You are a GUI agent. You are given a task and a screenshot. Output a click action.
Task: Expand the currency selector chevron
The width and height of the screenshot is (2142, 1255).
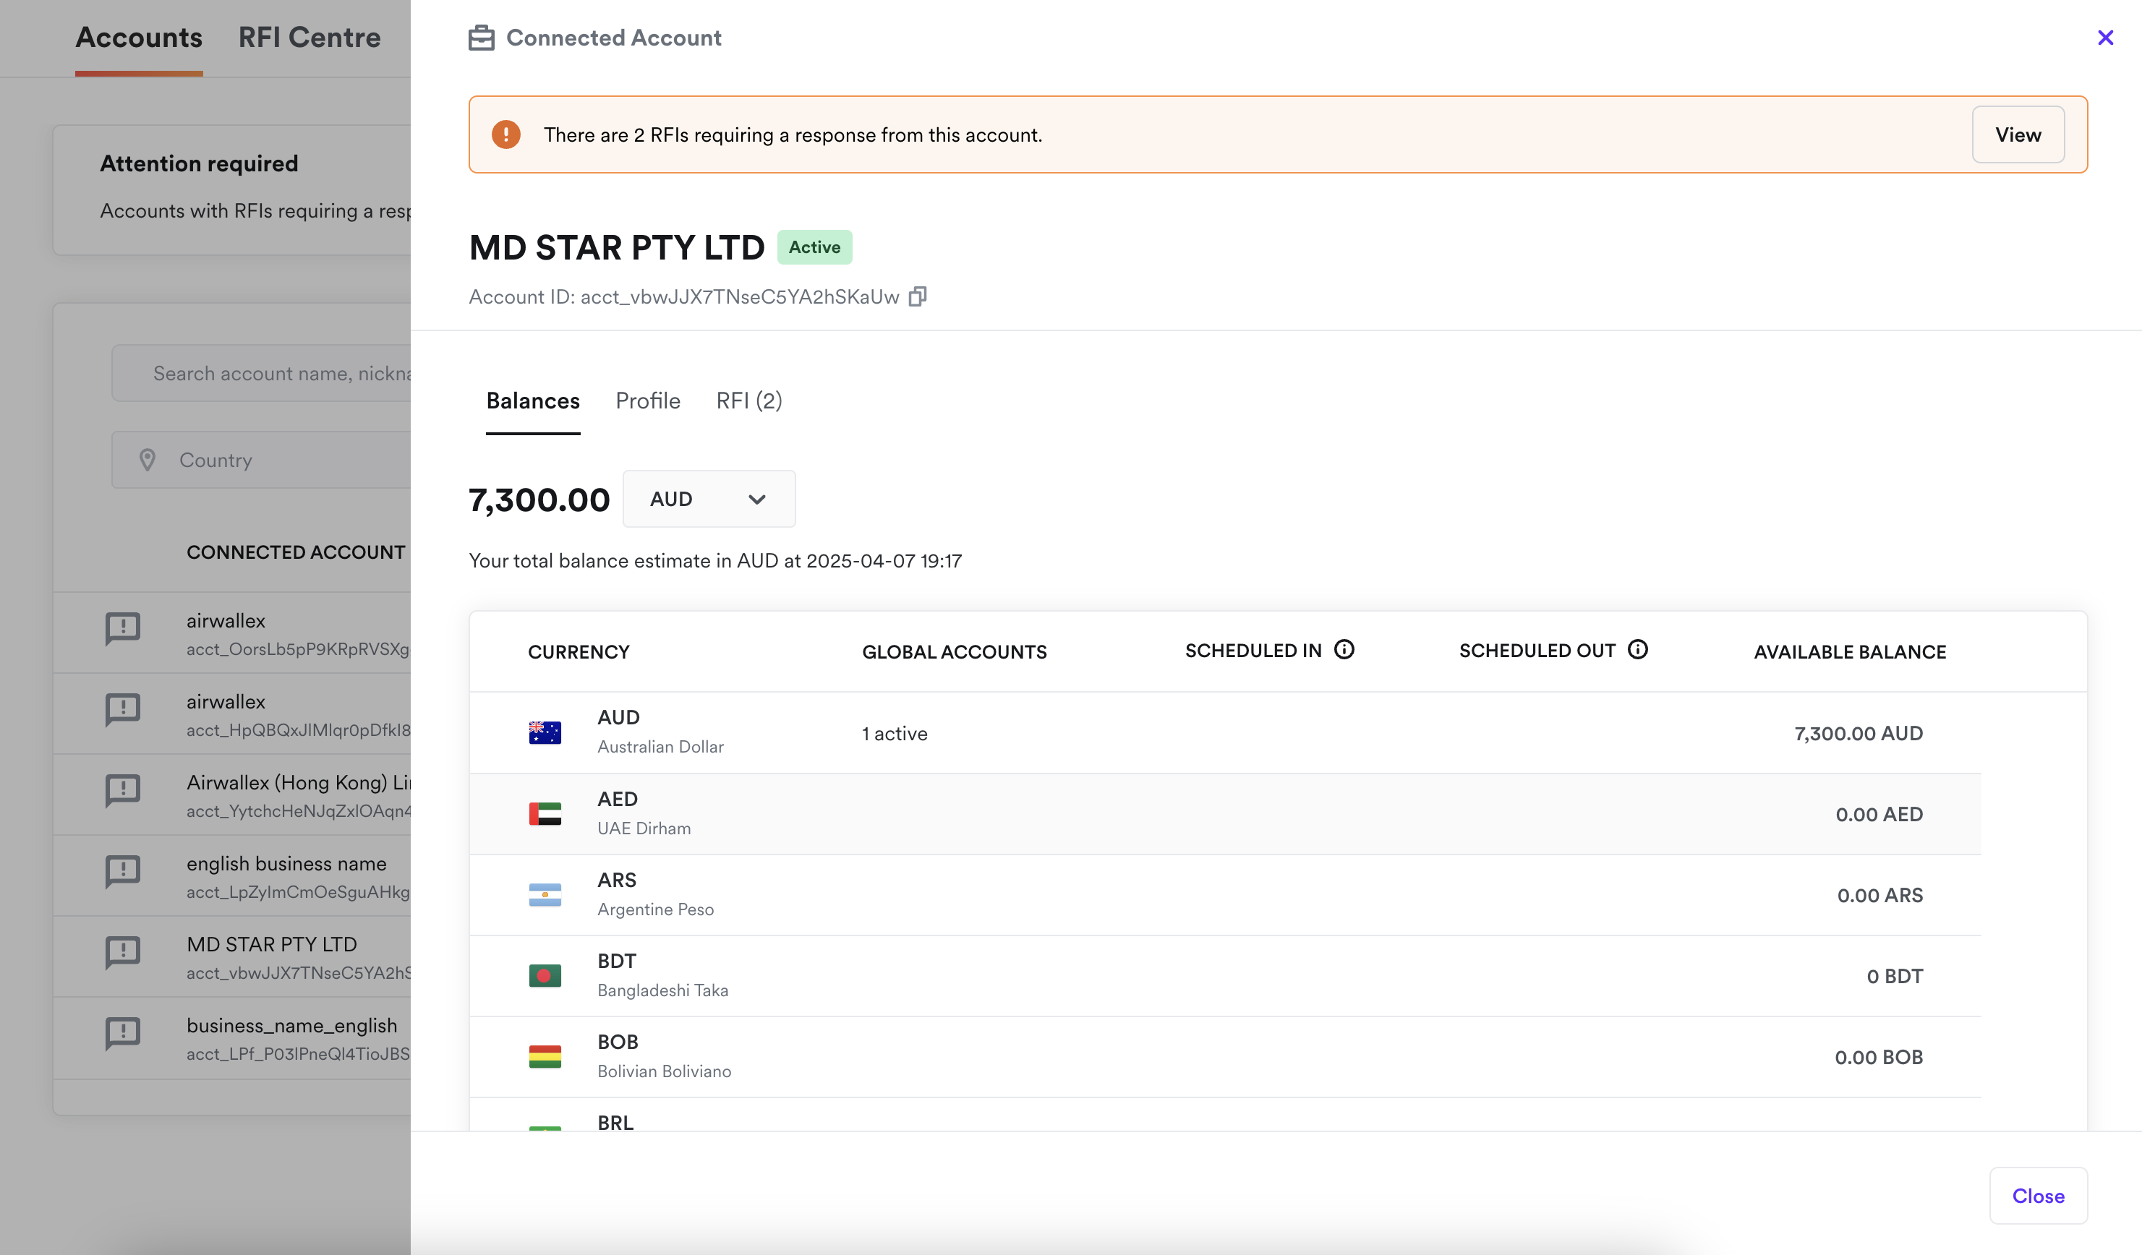(756, 499)
